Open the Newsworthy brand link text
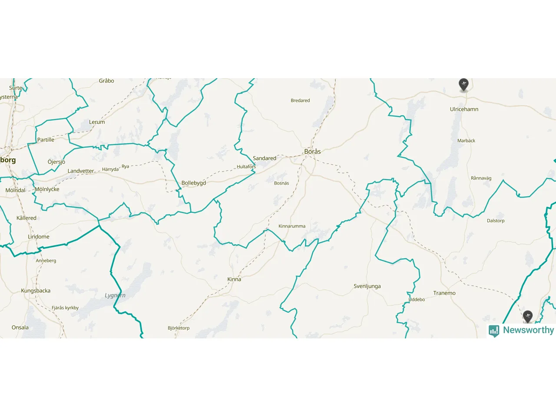 click(x=528, y=330)
